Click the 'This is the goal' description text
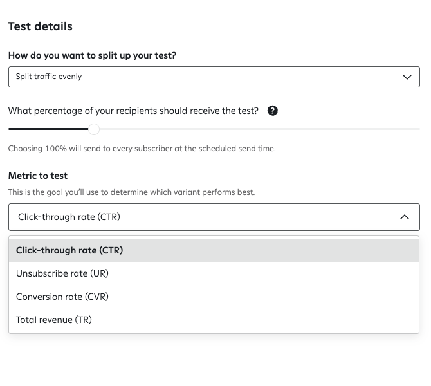The height and width of the screenshot is (386, 431). 131,192
